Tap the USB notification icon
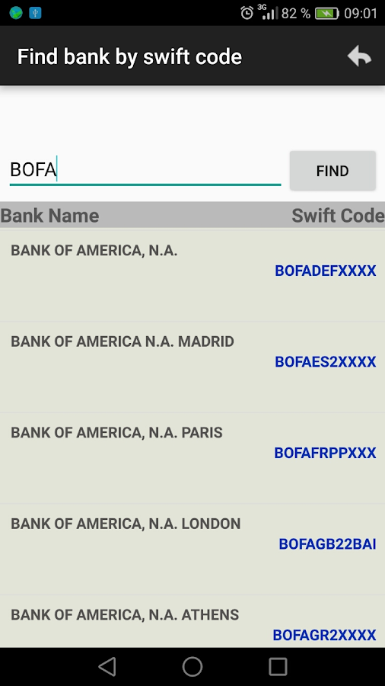Image resolution: width=385 pixels, height=686 pixels. point(35,13)
